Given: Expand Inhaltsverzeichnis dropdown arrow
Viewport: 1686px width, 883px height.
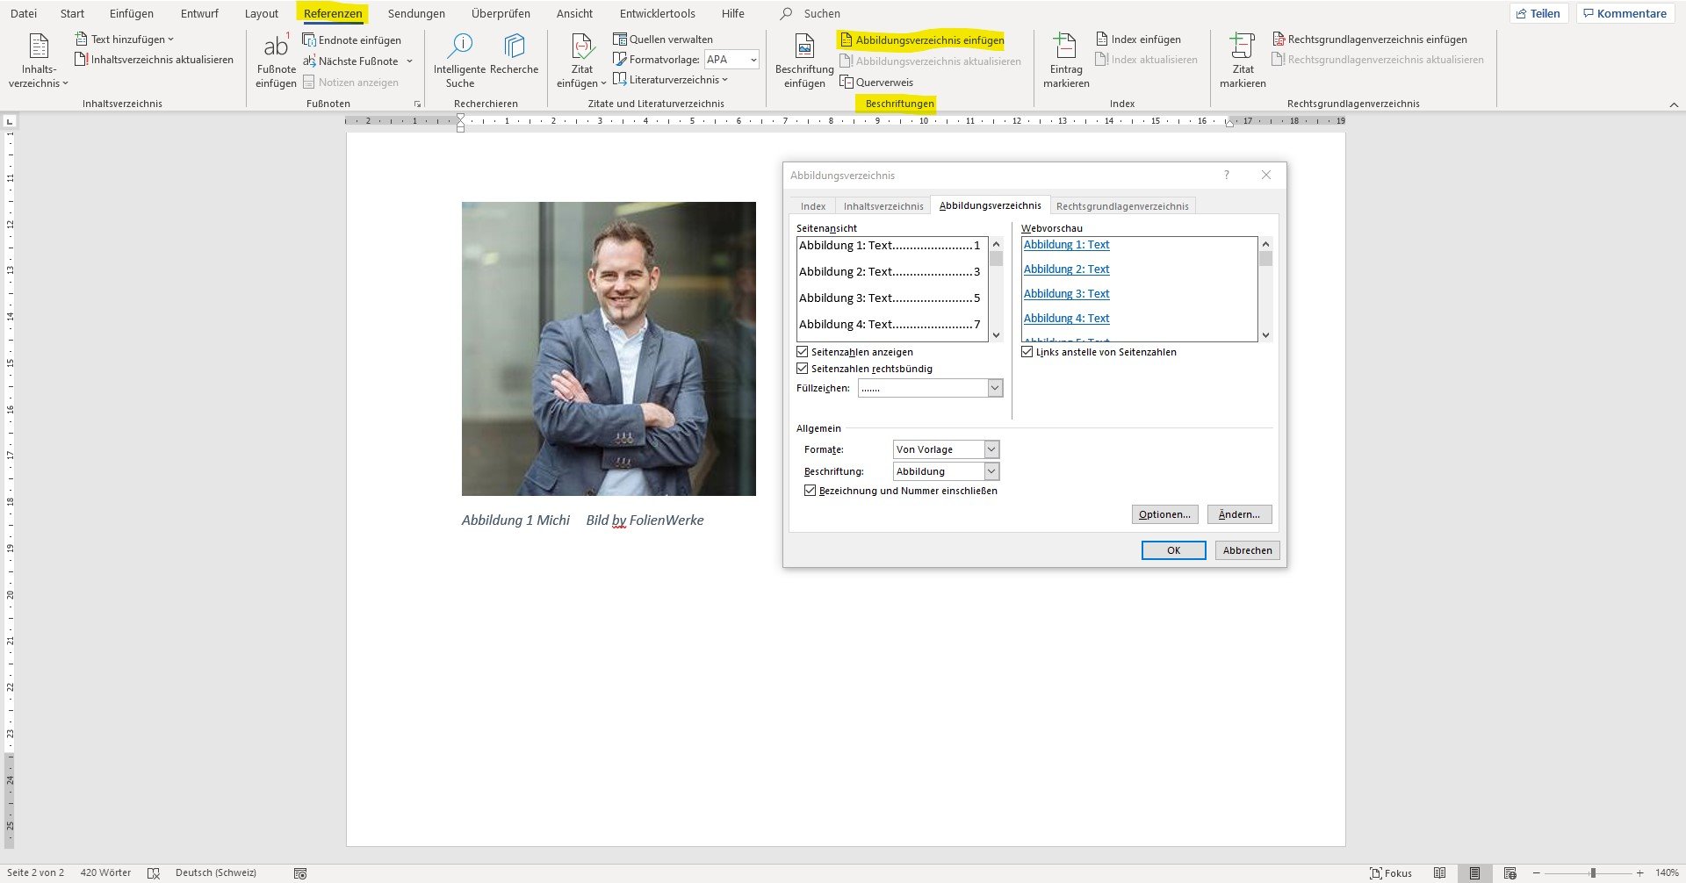Looking at the screenshot, I should click(x=65, y=84).
